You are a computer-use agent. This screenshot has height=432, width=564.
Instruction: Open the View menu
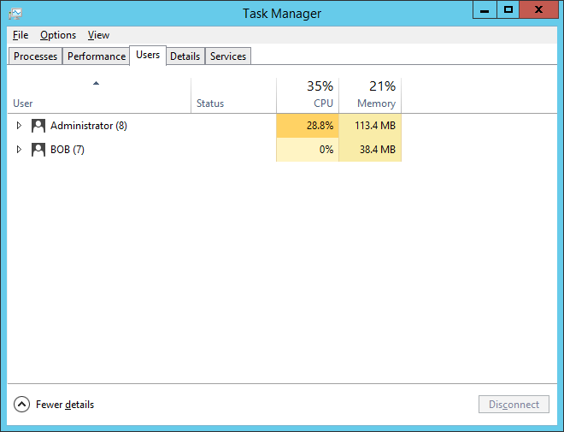[x=98, y=35]
